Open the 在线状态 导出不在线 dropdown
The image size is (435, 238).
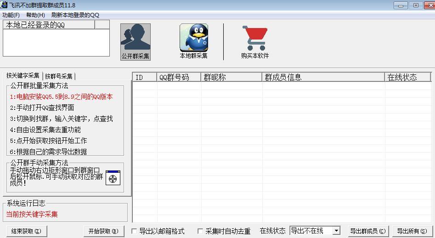(315, 231)
